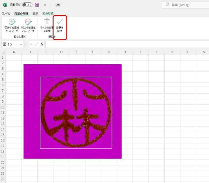The height and width of the screenshot is (183, 209).
Task: Select column H header
Action: (x=125, y=52)
